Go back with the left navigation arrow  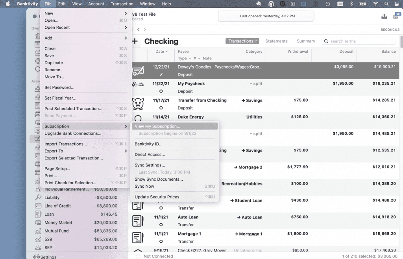pos(138,30)
